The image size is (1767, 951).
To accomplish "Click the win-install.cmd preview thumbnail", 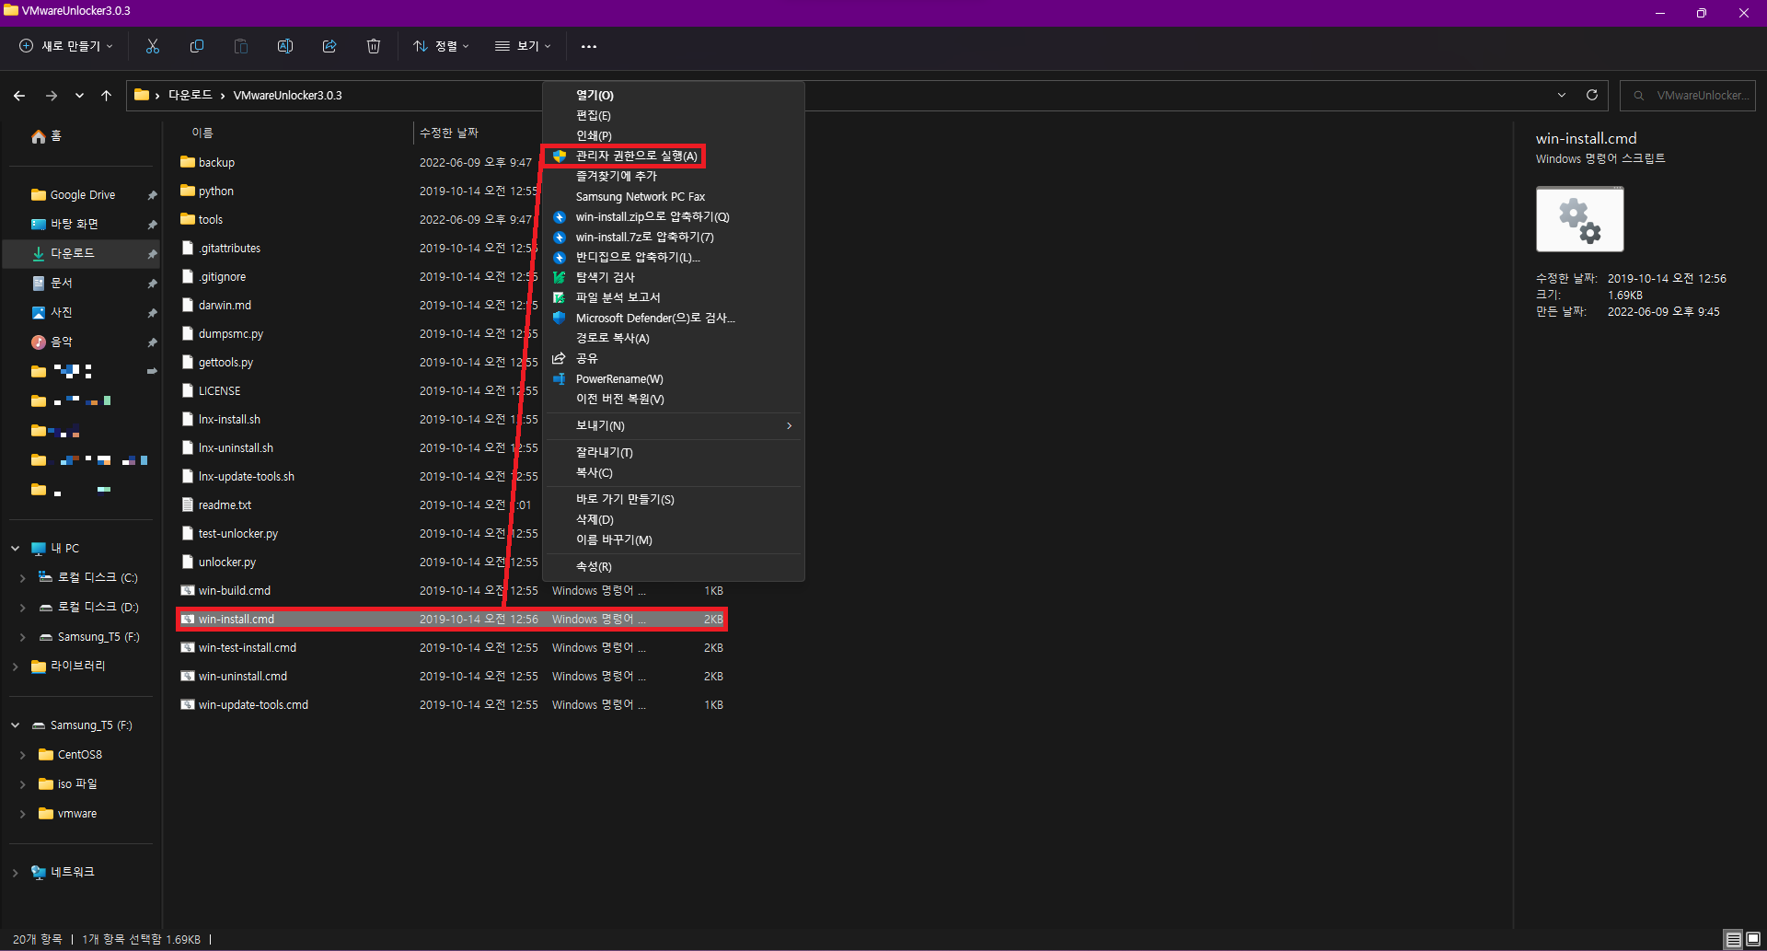I will [1579, 219].
